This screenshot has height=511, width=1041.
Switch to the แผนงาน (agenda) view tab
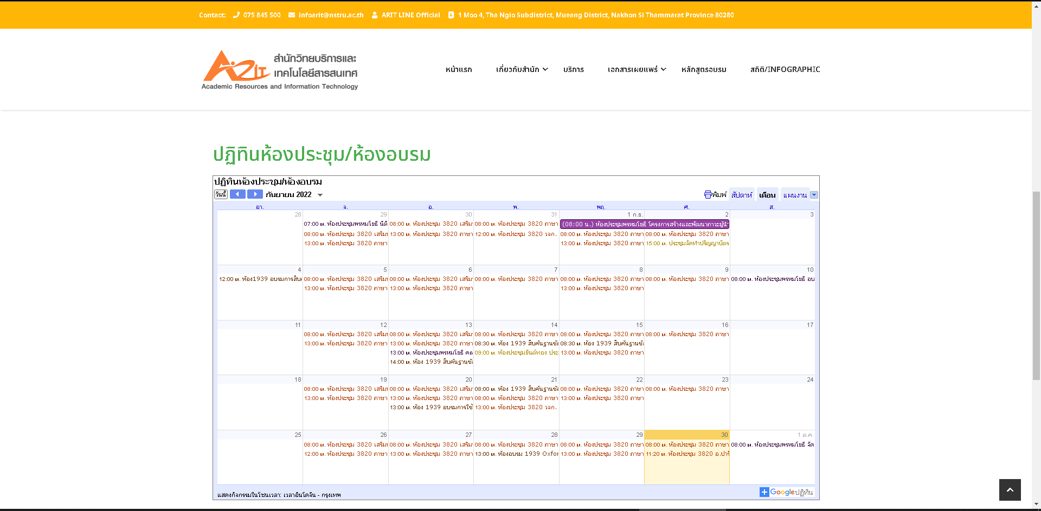795,195
